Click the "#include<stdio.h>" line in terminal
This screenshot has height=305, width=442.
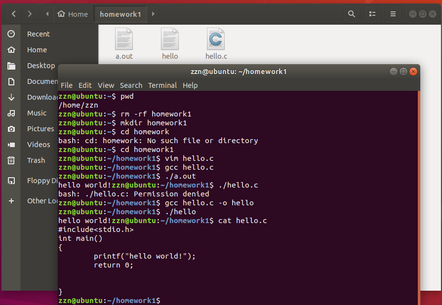96,229
